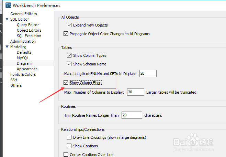Image resolution: width=226 pixels, height=157 pixels.
Task: Click the Max. Number of Columns field
Action: (x=135, y=92)
